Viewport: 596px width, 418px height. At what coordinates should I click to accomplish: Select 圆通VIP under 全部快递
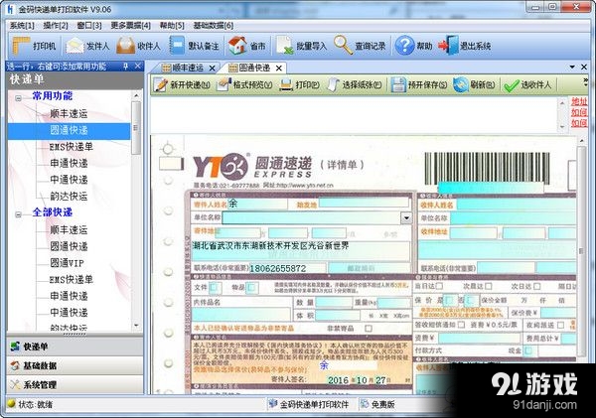(67, 262)
